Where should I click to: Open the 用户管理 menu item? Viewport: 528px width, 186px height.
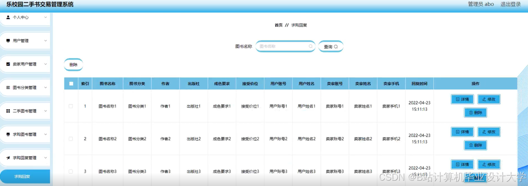(x=25, y=41)
